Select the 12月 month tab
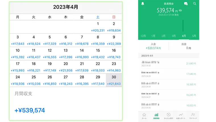Image resolution: width=216 pixels, height=122 pixels. pyautogui.click(x=143, y=36)
